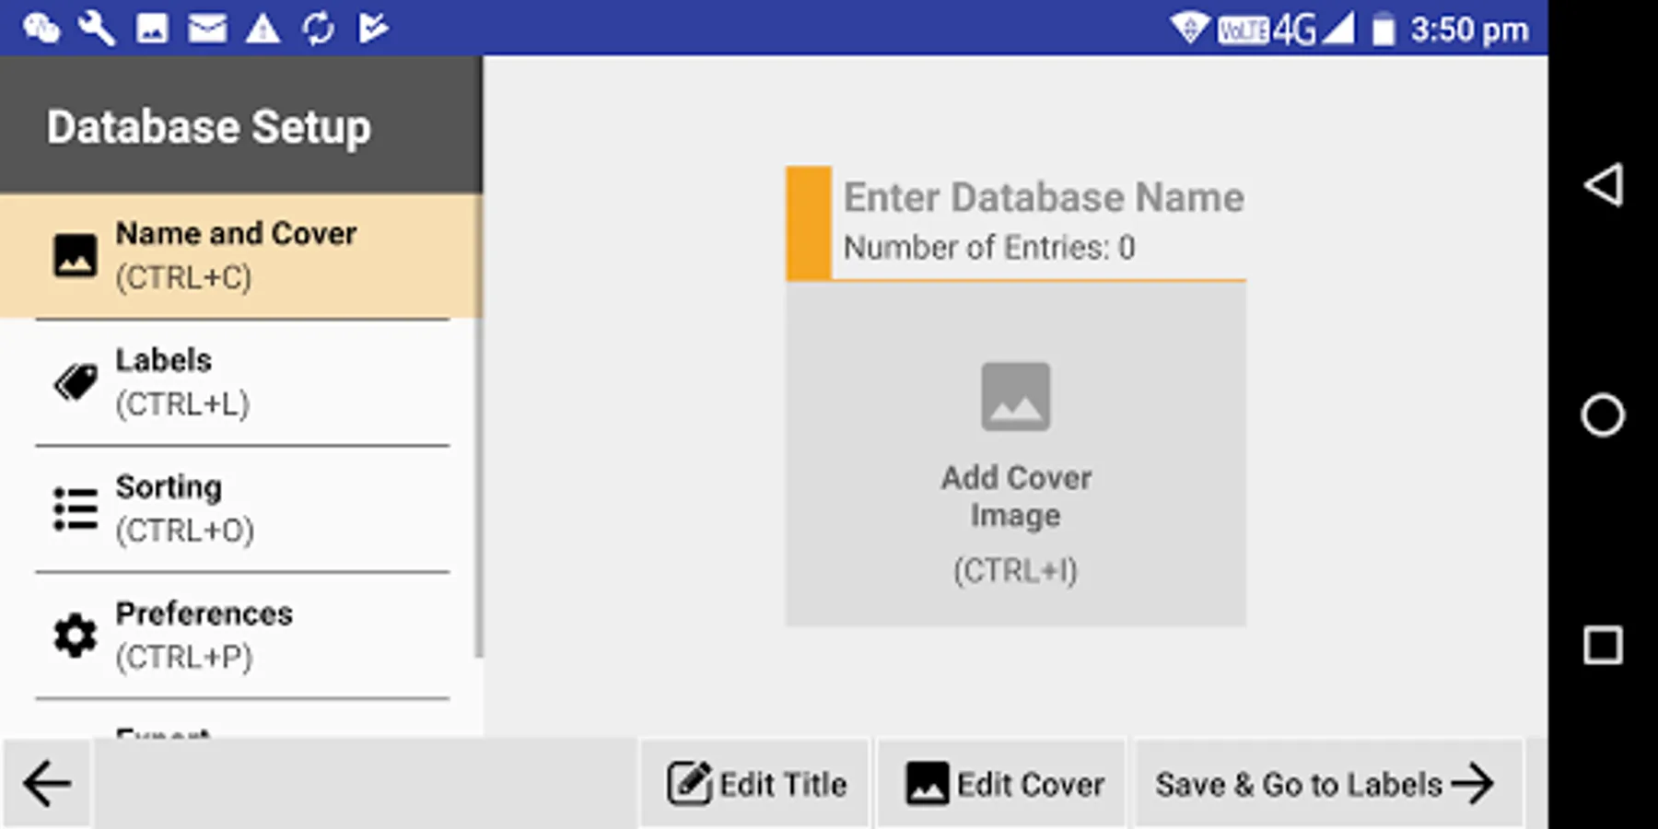Image resolution: width=1658 pixels, height=829 pixels.
Task: Open the Labels section
Action: (241, 382)
